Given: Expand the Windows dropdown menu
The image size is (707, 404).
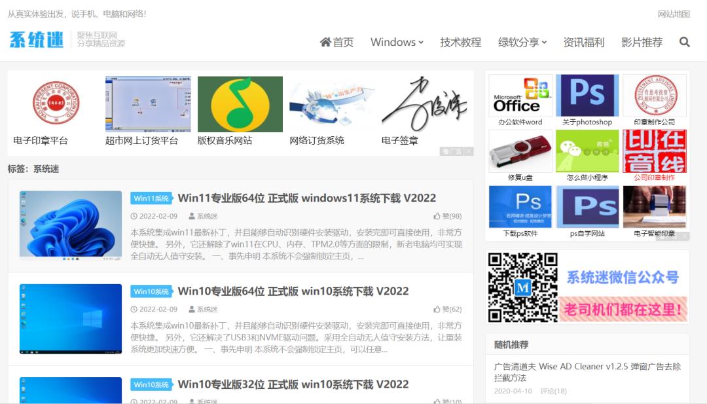Looking at the screenshot, I should coord(397,42).
